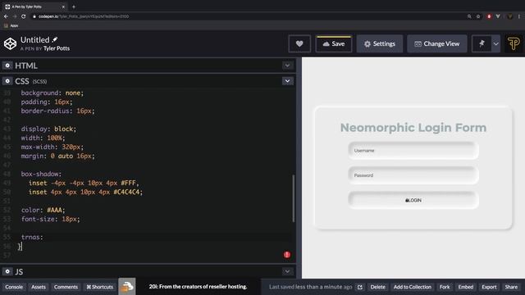The width and height of the screenshot is (525, 295).
Task: Open HTML editor settings gear
Action: pos(7,66)
